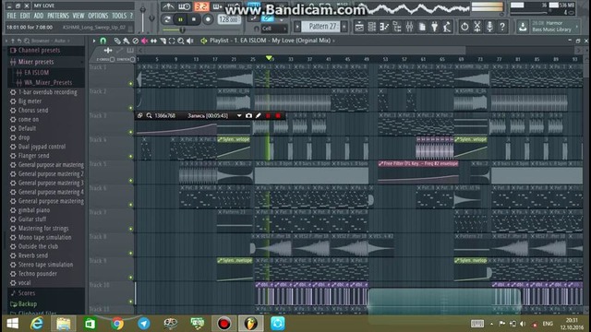Open the Browser view icon
This screenshot has height=332, width=591.
tap(397, 27)
